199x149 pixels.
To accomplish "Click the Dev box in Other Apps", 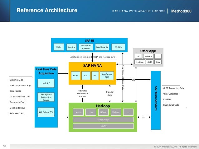I will pos(158,62).
